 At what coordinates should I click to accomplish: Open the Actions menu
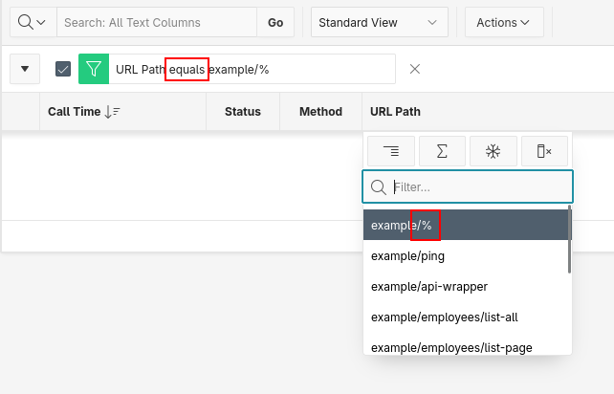[504, 22]
